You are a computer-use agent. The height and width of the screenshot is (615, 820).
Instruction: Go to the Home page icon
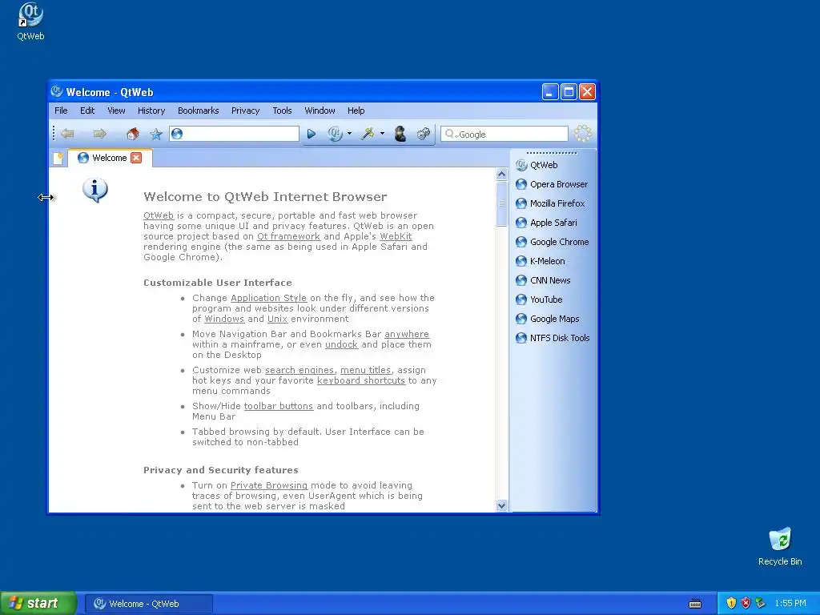133,134
